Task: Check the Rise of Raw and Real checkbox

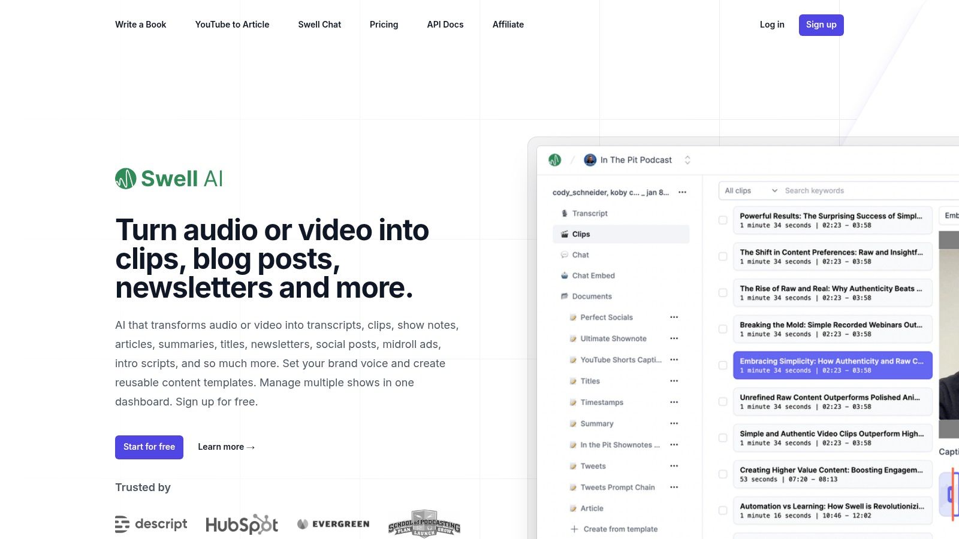Action: (723, 293)
